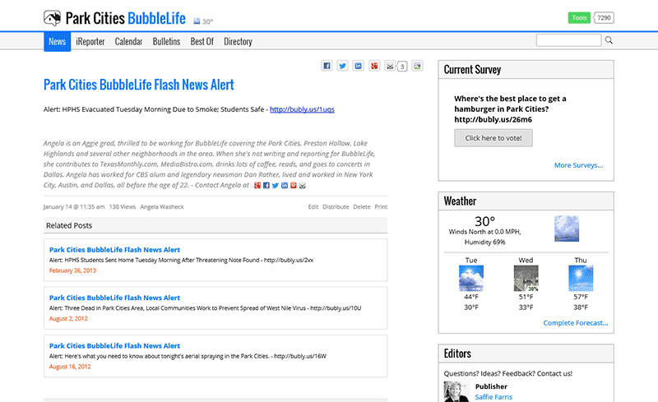
Task: Click Thursday's forecast weather image
Action: [581, 278]
